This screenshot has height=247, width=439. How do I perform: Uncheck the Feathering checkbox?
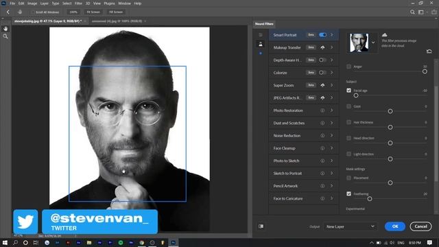tap(348, 193)
